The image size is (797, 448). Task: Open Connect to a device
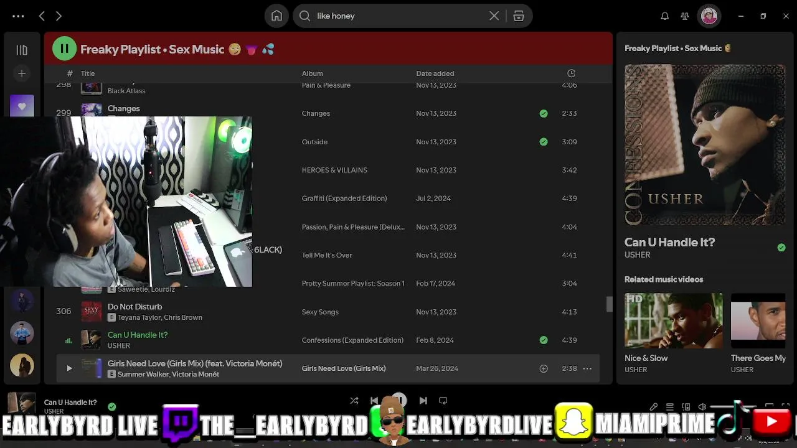(686, 407)
